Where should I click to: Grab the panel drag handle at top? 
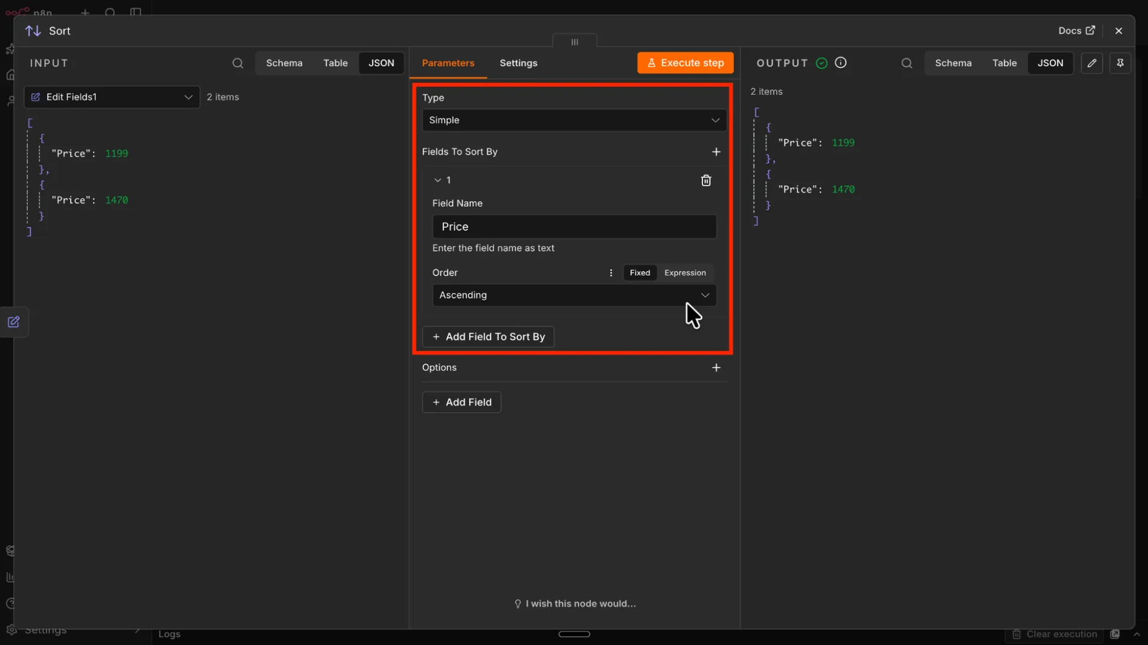tap(575, 42)
